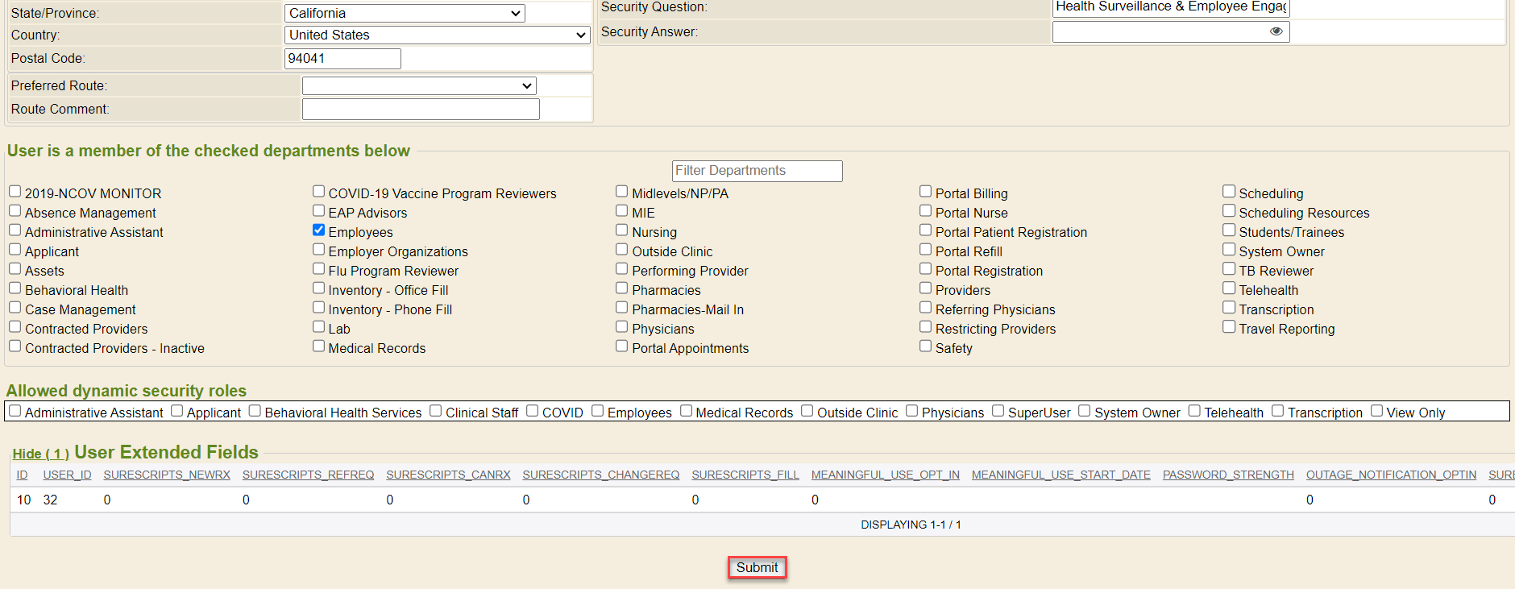The image size is (1515, 589).
Task: Enable the View Only security role
Action: (x=1376, y=411)
